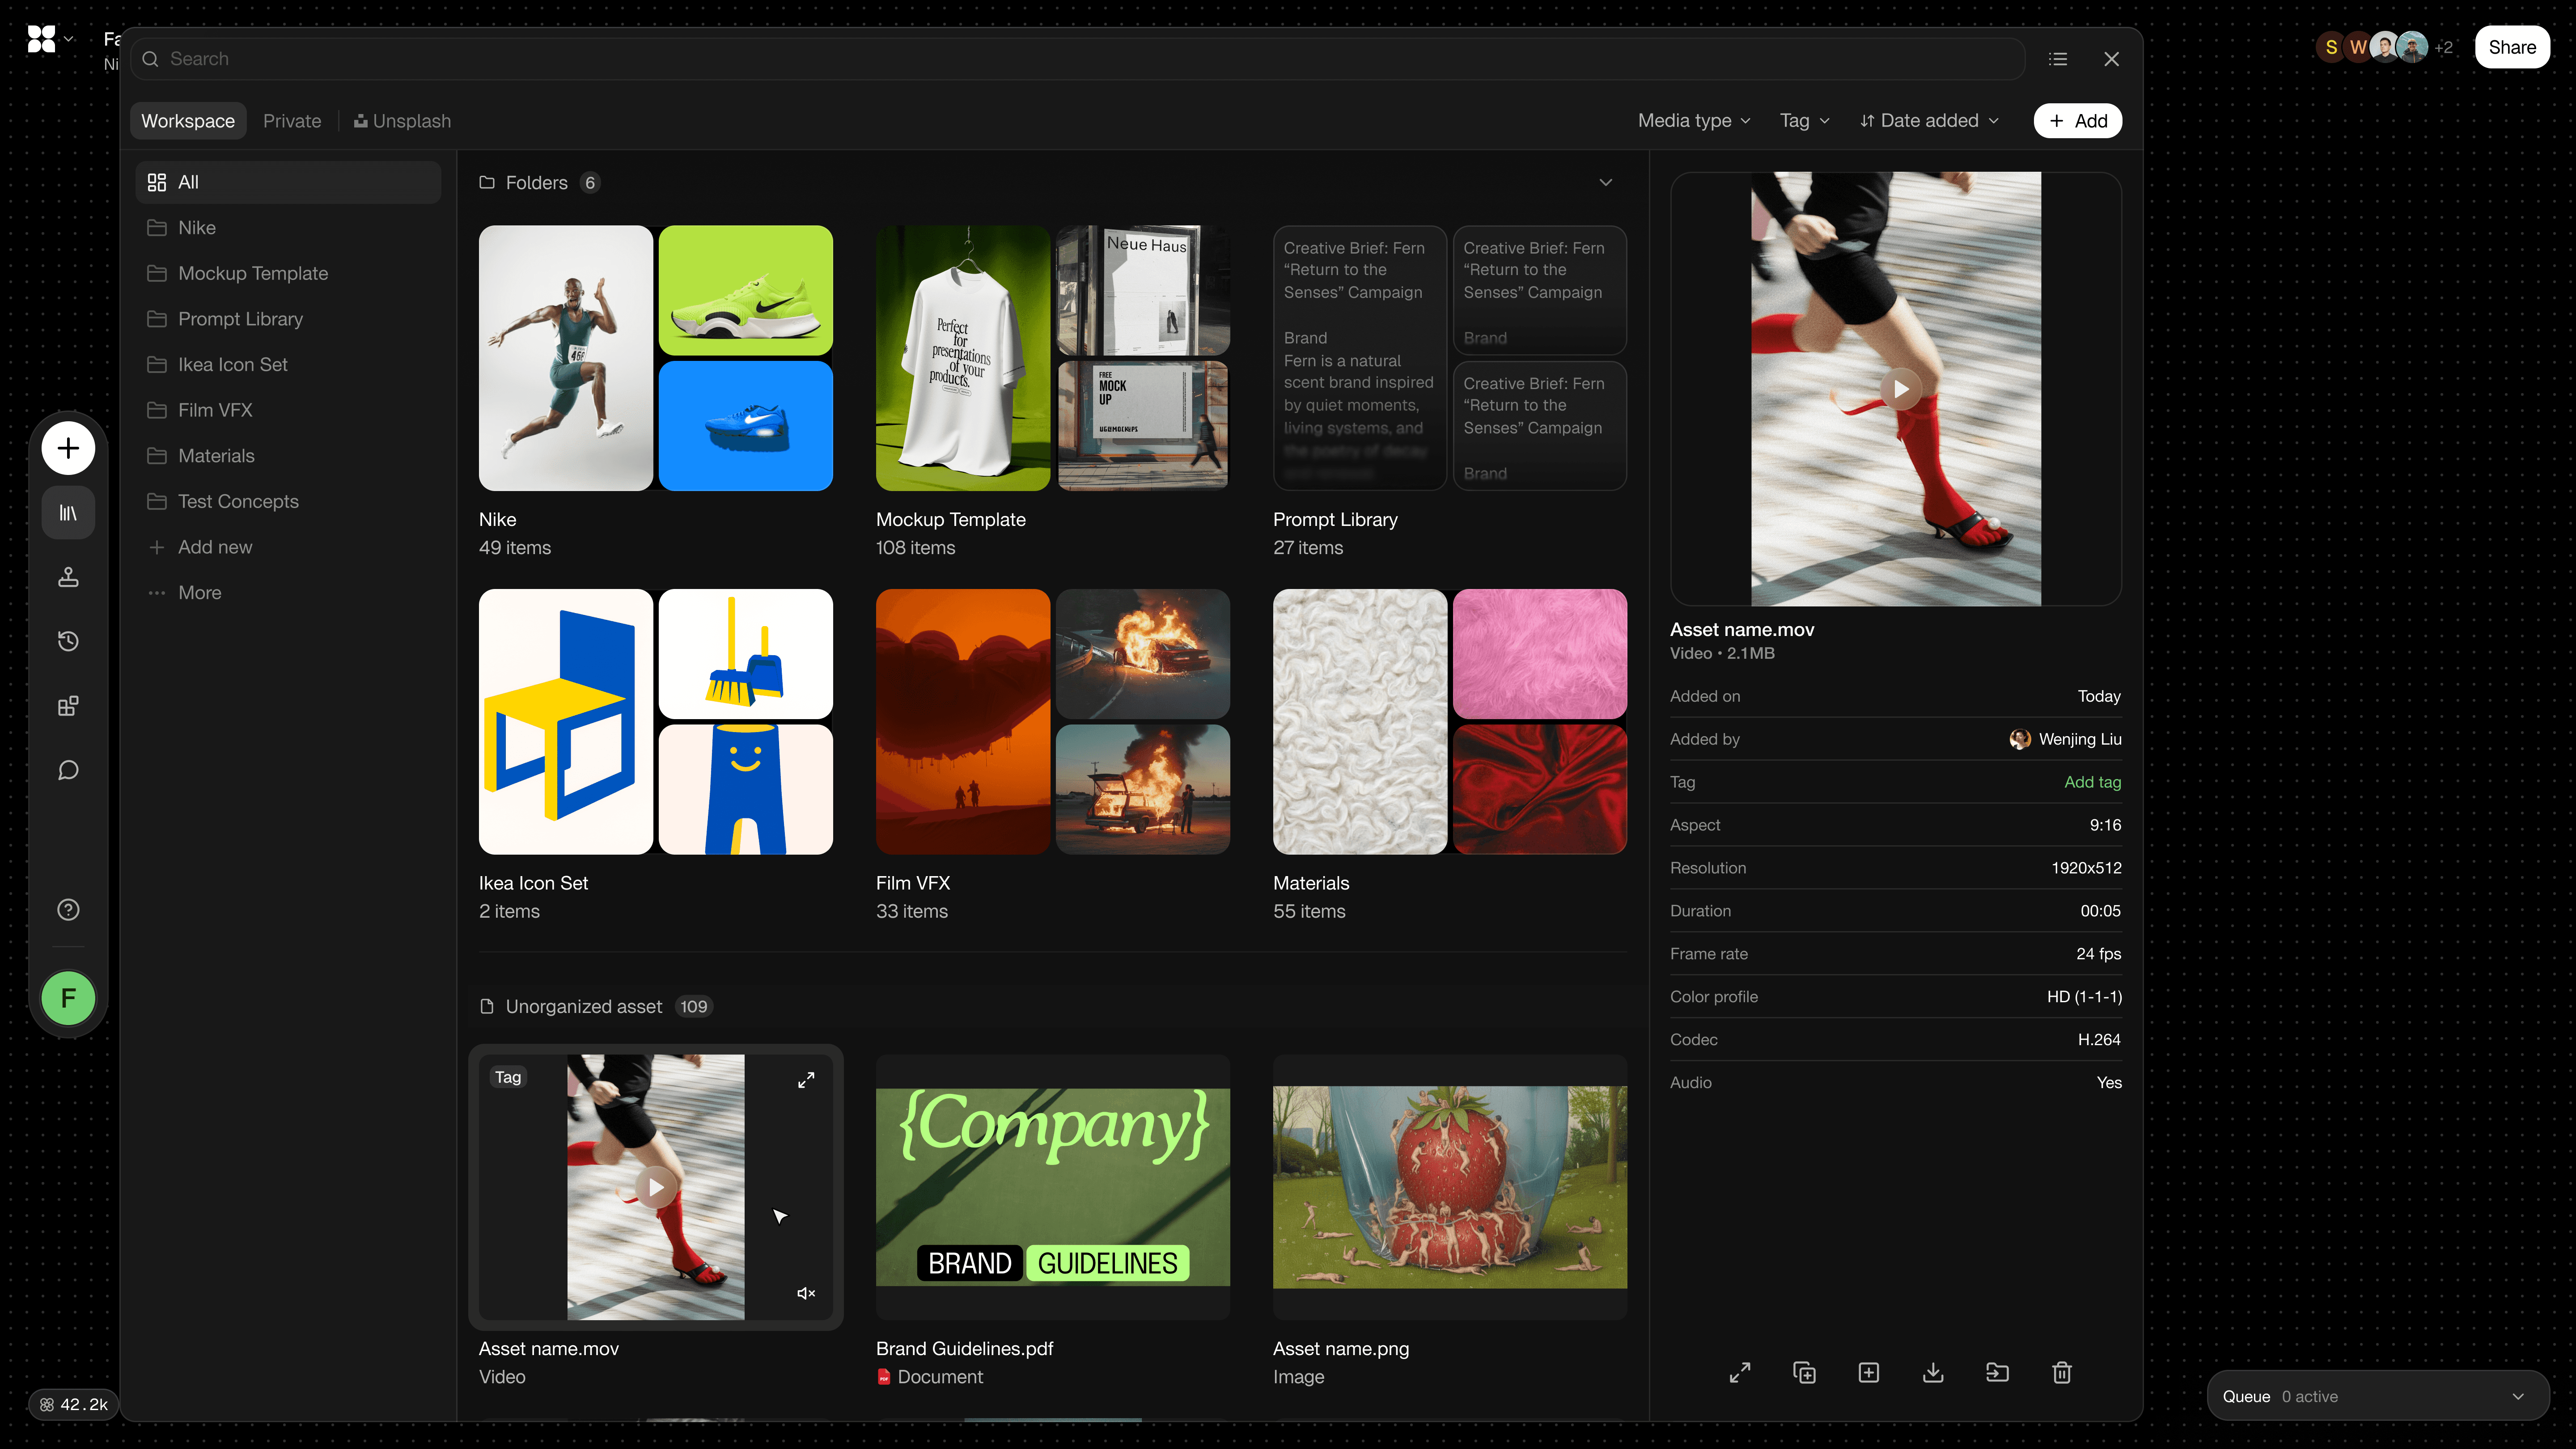Unmute the Asset name.mov video thumbnail
The height and width of the screenshot is (1449, 2576).
(x=805, y=1293)
